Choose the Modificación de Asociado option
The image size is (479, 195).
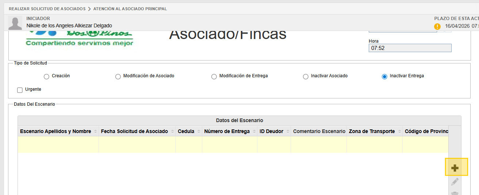tap(118, 77)
